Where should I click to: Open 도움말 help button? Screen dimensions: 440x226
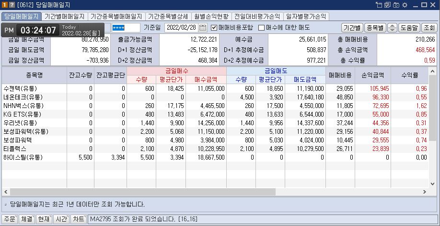click(409, 28)
